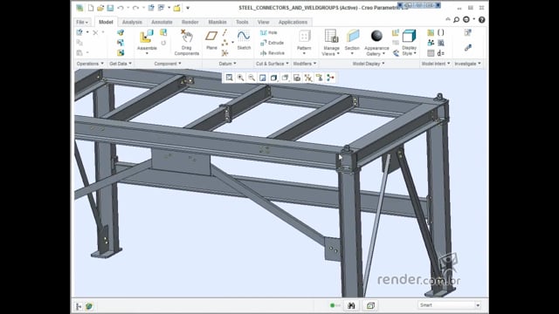Screen dimensions: 559x314
Task: Expand the Datum group
Action: [x=227, y=64]
